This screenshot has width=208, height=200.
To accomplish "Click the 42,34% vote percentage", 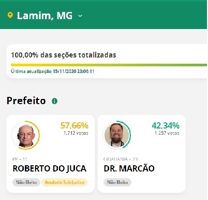I will [x=166, y=125].
